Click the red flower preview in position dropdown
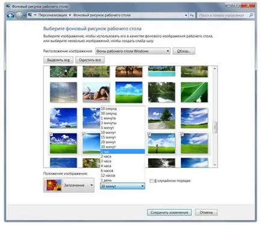This screenshot has width=261, height=225. tap(54, 185)
